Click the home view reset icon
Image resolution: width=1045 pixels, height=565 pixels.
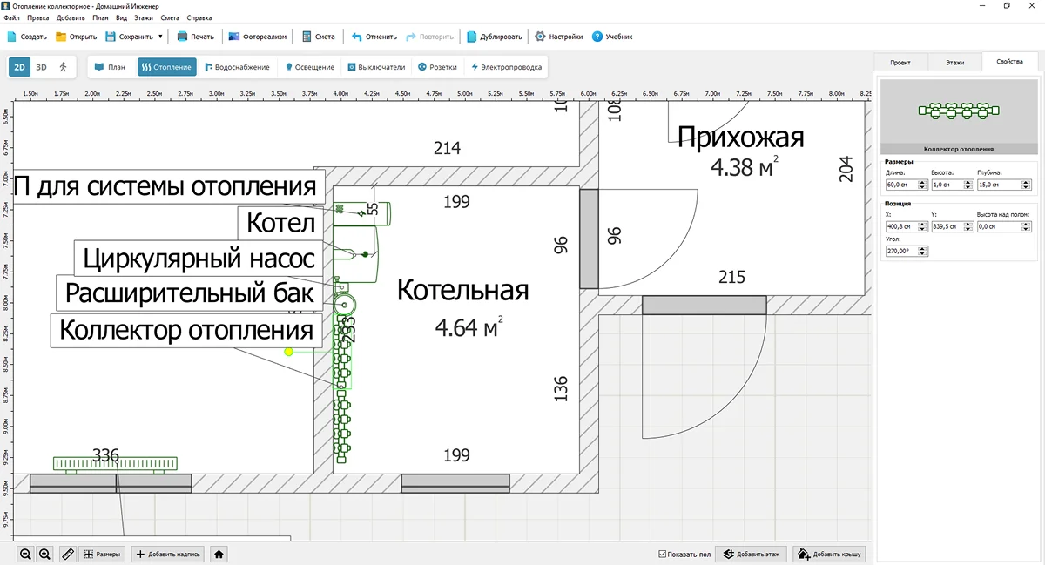(219, 554)
